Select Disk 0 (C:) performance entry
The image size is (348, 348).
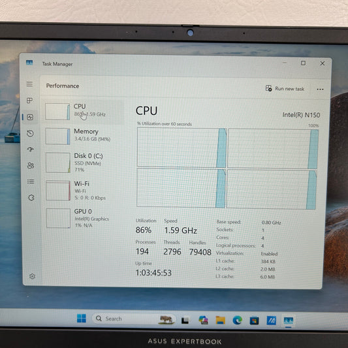click(x=83, y=163)
